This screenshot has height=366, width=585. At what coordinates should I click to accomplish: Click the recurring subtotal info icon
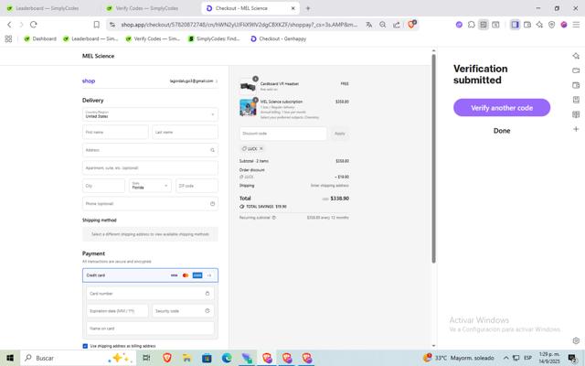(x=274, y=218)
